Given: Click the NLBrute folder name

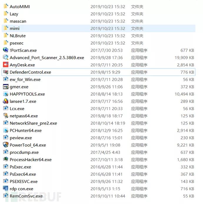Looking at the screenshot, I should 18,36.
